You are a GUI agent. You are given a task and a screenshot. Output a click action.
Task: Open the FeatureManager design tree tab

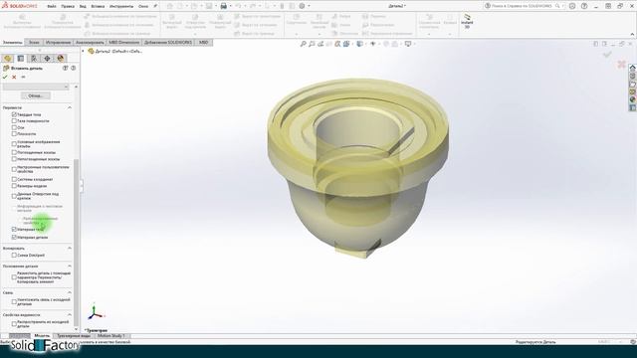pos(7,59)
